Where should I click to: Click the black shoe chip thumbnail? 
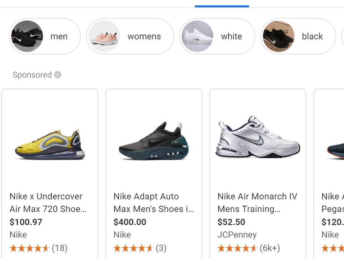(x=279, y=36)
